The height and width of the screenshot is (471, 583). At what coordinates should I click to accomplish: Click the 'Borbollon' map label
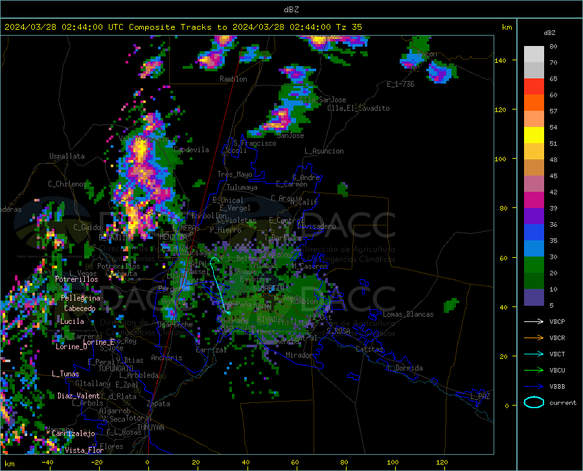pos(209,216)
